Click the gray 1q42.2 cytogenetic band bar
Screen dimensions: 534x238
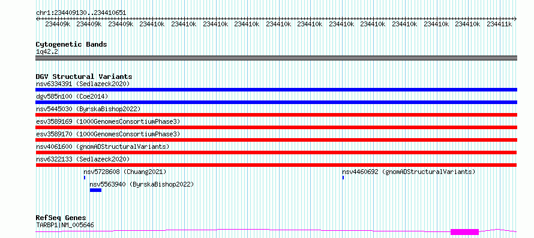[x=276, y=58]
